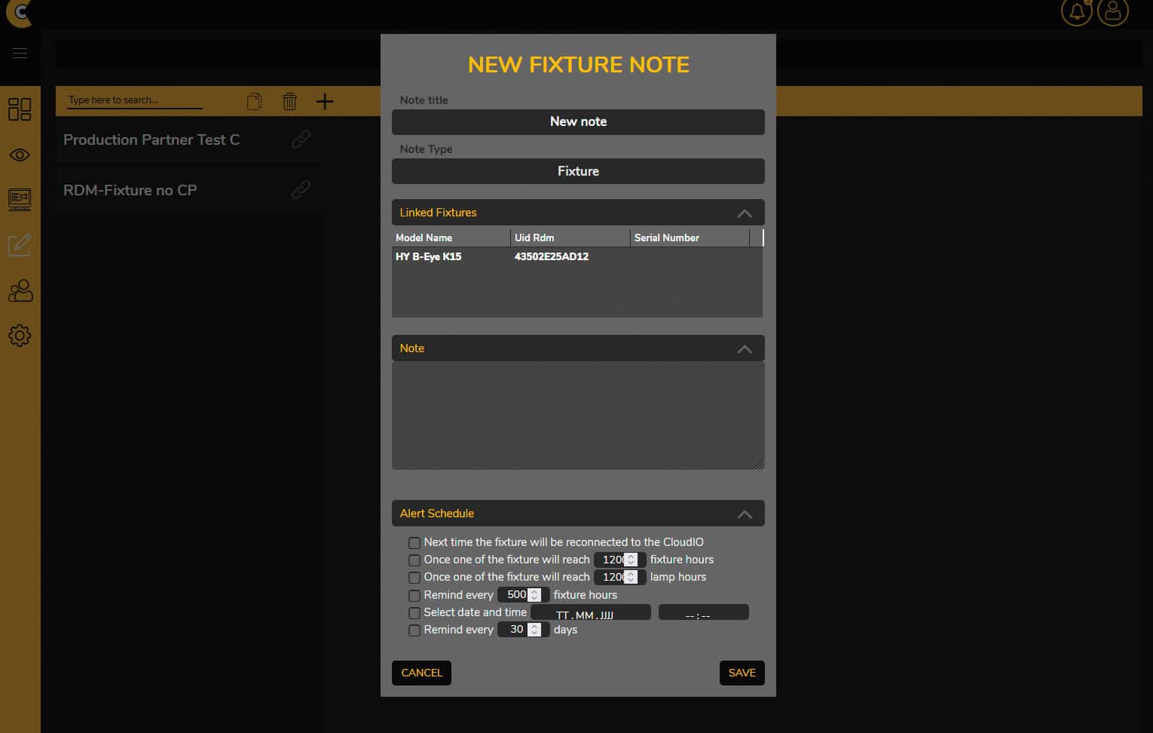Screen dimensions: 1153x733
Task: Click the eye monitoring icon in sidebar
Action: pos(20,155)
